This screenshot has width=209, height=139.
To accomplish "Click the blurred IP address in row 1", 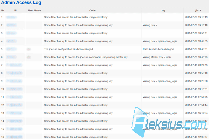I will click(x=11, y=17).
